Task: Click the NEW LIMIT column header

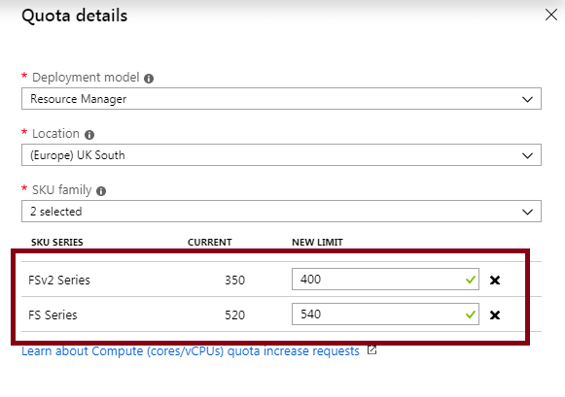Action: coord(317,243)
